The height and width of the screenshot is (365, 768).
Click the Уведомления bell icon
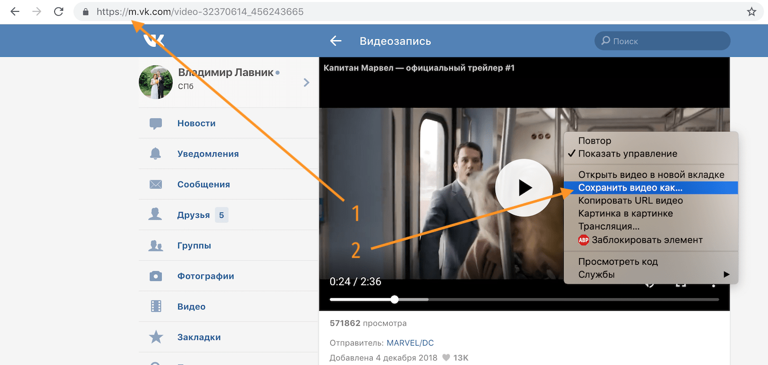[x=156, y=154]
